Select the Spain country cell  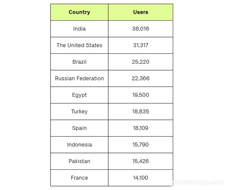79,128
